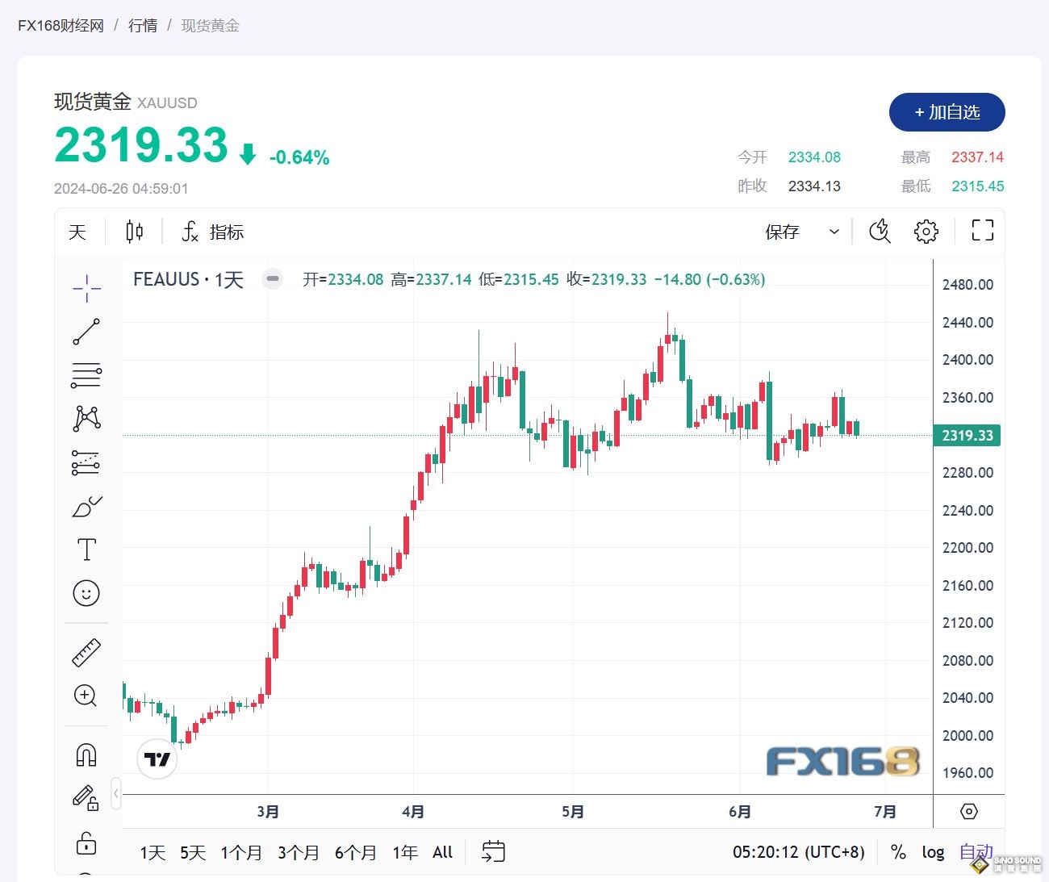This screenshot has height=882, width=1049.
Task: Choose the text annotation tool
Action: [x=86, y=550]
